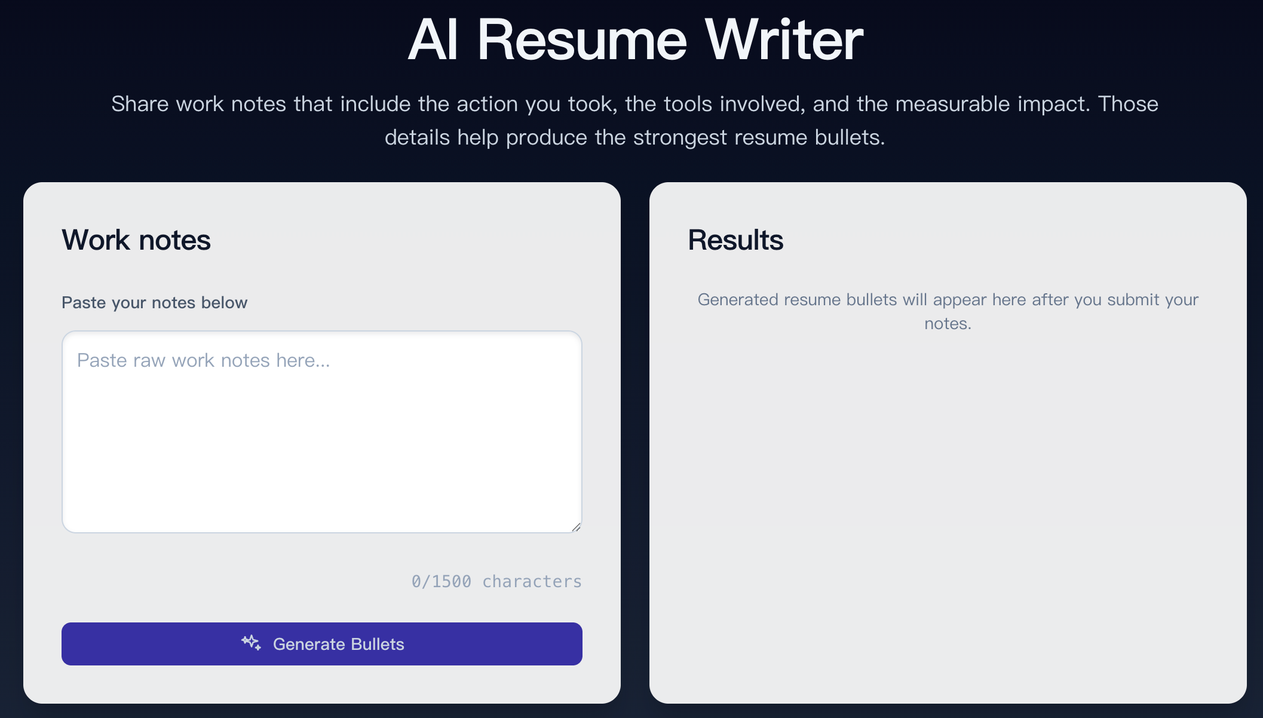The width and height of the screenshot is (1263, 718).
Task: Select the "Work notes" heading
Action: click(136, 240)
